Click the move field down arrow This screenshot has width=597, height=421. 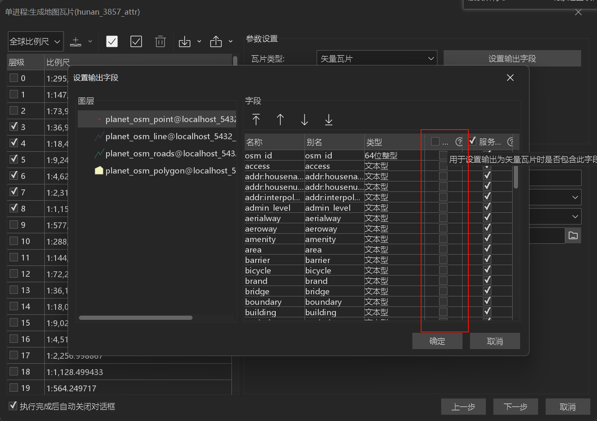tap(305, 120)
